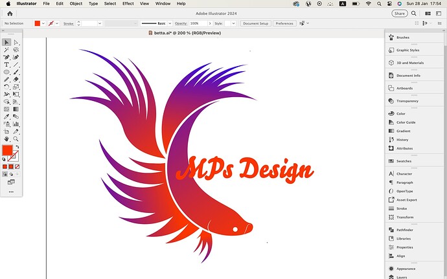Click the Stroke box behind the Fill swatch
Image resolution: width=447 pixels, height=279 pixels.
(x=15, y=157)
